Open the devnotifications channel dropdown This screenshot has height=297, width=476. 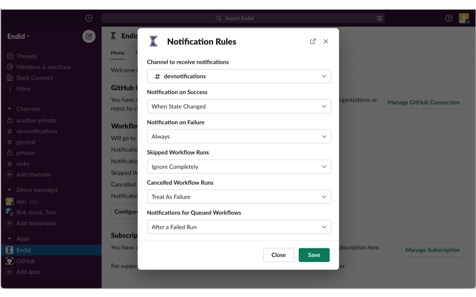(239, 77)
